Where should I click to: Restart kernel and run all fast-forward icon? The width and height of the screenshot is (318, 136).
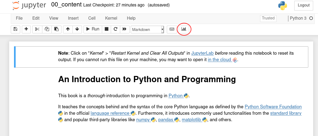(x=125, y=29)
